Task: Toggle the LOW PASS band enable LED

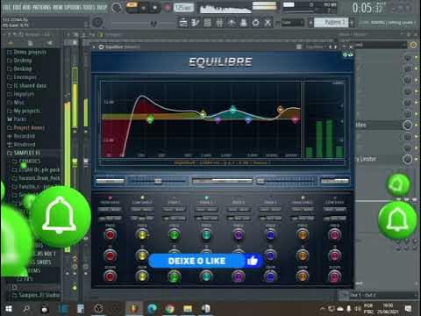Action: (x=335, y=197)
